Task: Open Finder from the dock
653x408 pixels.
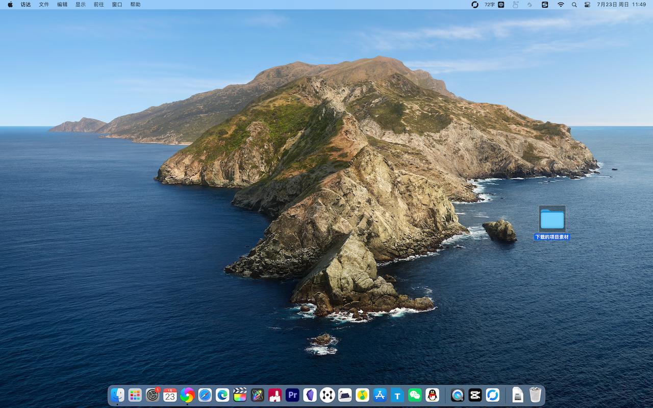Action: click(117, 395)
